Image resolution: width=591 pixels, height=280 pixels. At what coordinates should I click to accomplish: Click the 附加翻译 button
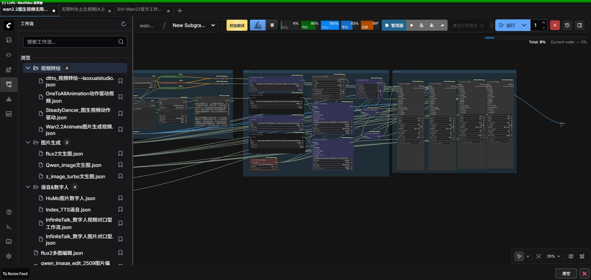237,26
